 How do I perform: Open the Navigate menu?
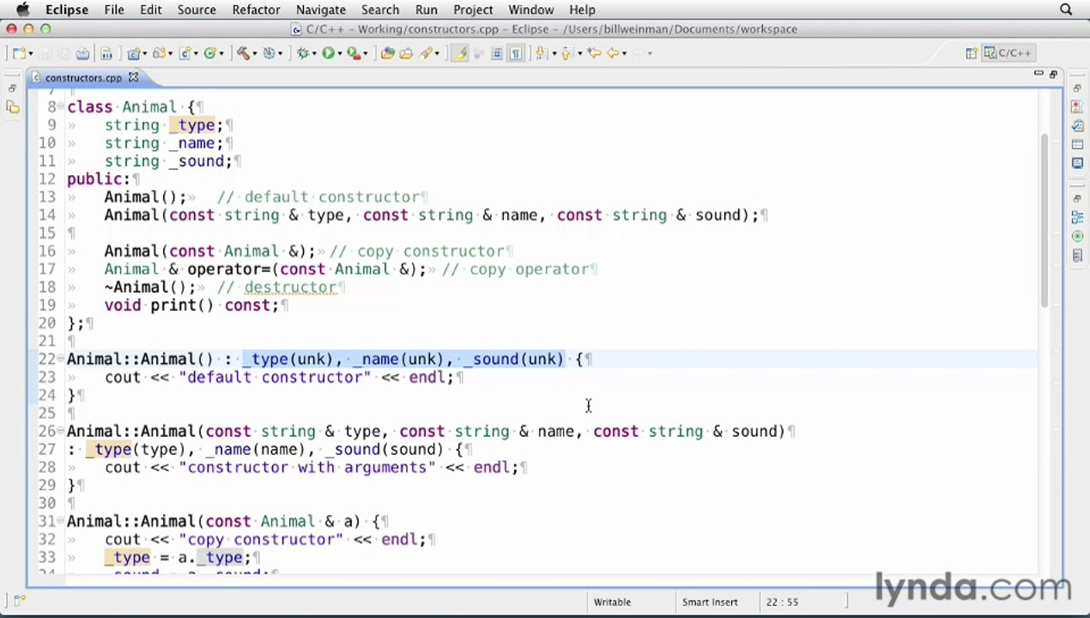(x=320, y=9)
